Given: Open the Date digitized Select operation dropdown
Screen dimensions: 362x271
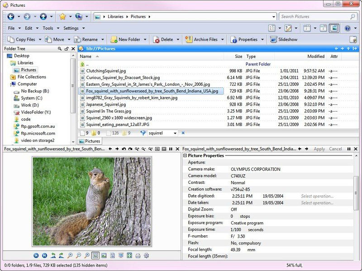Looking at the screenshot, I should tap(317, 196).
